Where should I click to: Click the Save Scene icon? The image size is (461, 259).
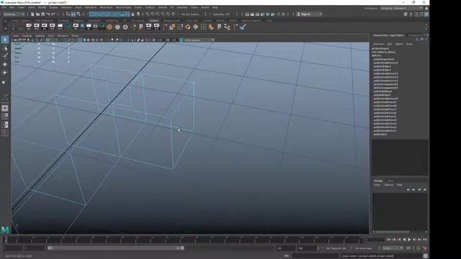pos(43,14)
